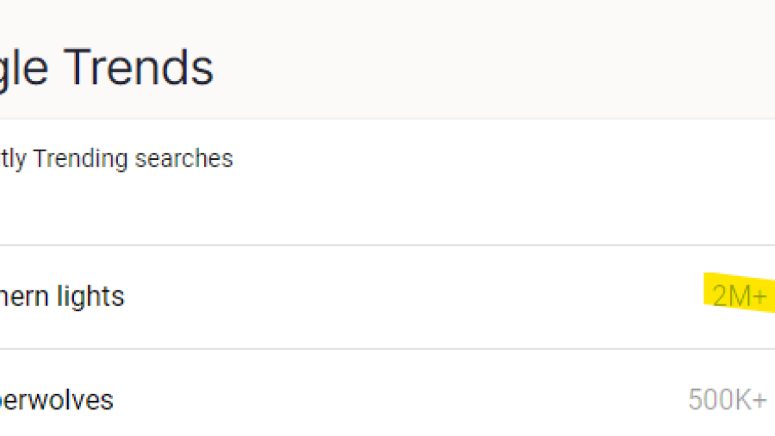
Task: Click the partial 'gle' in title
Action: click(x=26, y=69)
